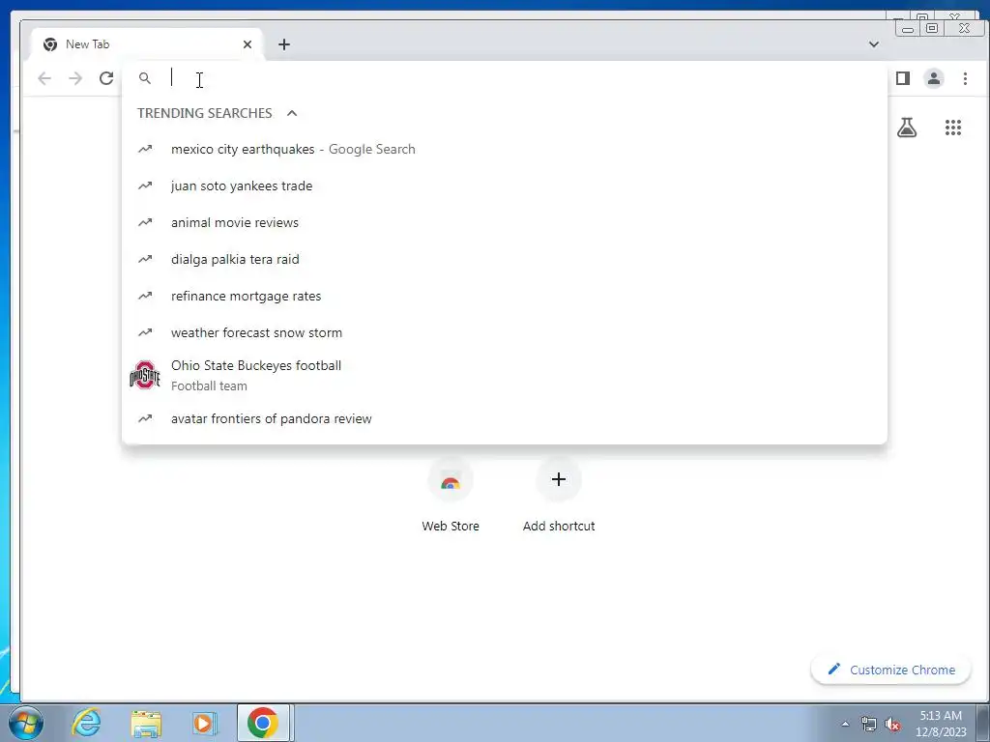Click the muted volume tray icon
Viewport: 990px width, 742px height.
point(892,725)
